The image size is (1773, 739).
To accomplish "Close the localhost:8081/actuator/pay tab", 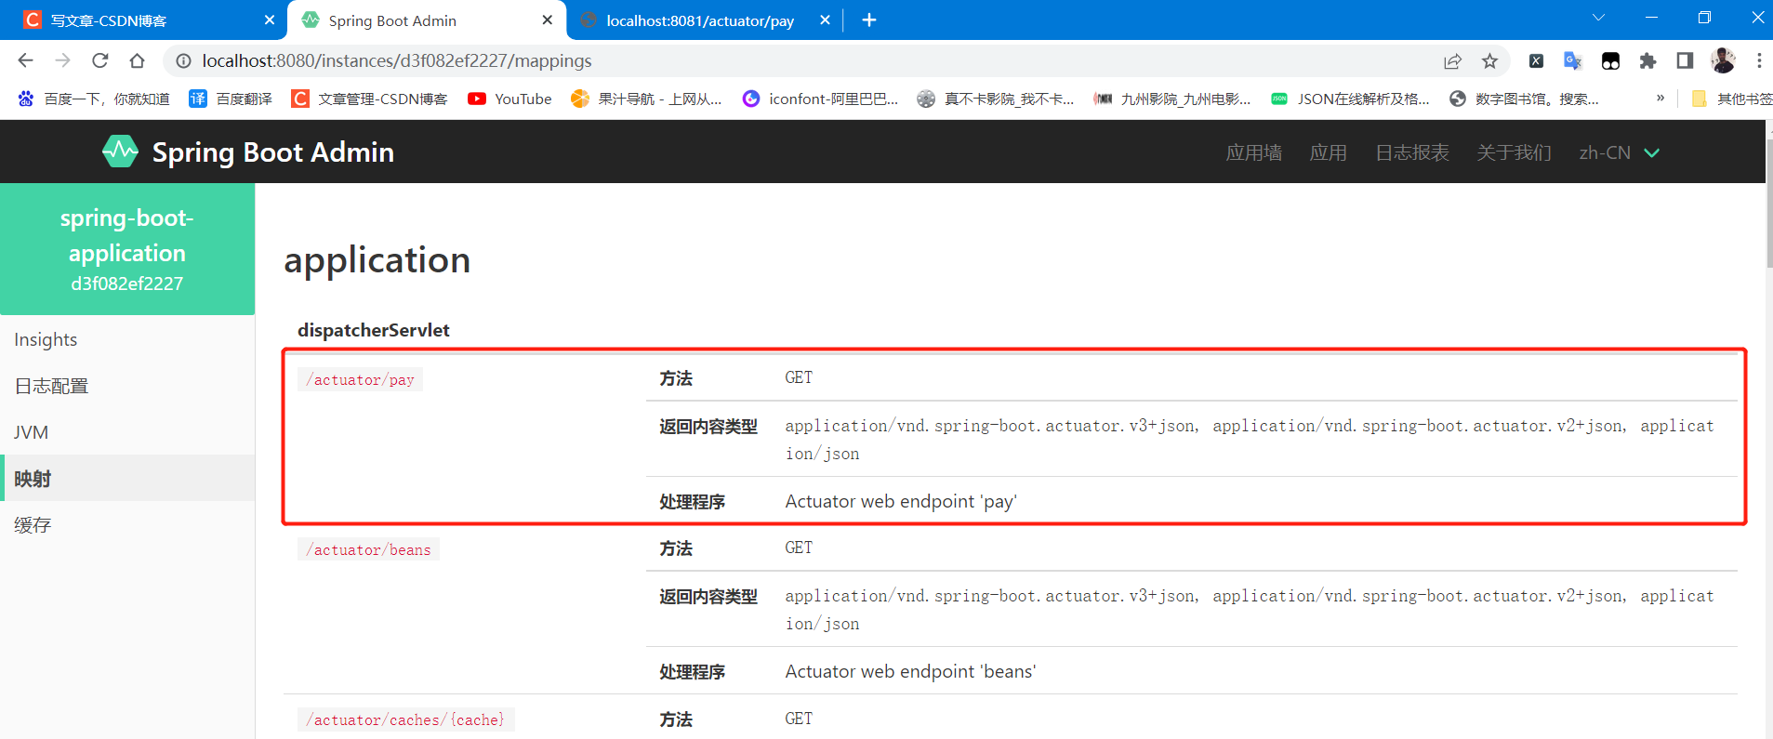I will pyautogui.click(x=825, y=20).
